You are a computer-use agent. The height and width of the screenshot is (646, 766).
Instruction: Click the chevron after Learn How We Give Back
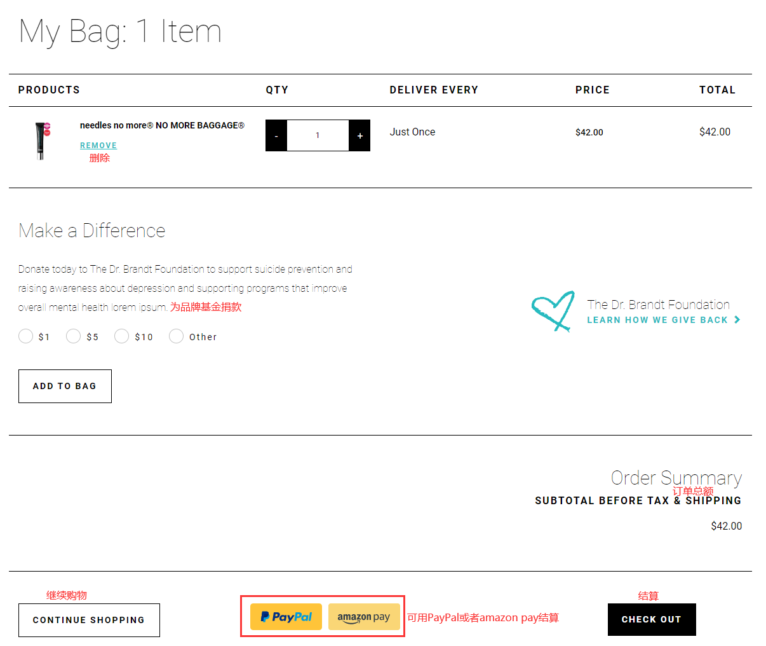coord(737,320)
